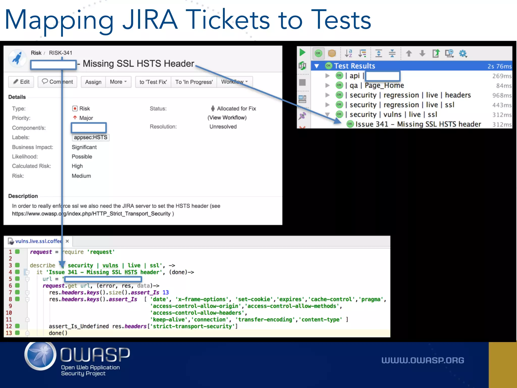Open the test runner settings gear
Image resolution: width=517 pixels, height=388 pixels.
(x=463, y=53)
